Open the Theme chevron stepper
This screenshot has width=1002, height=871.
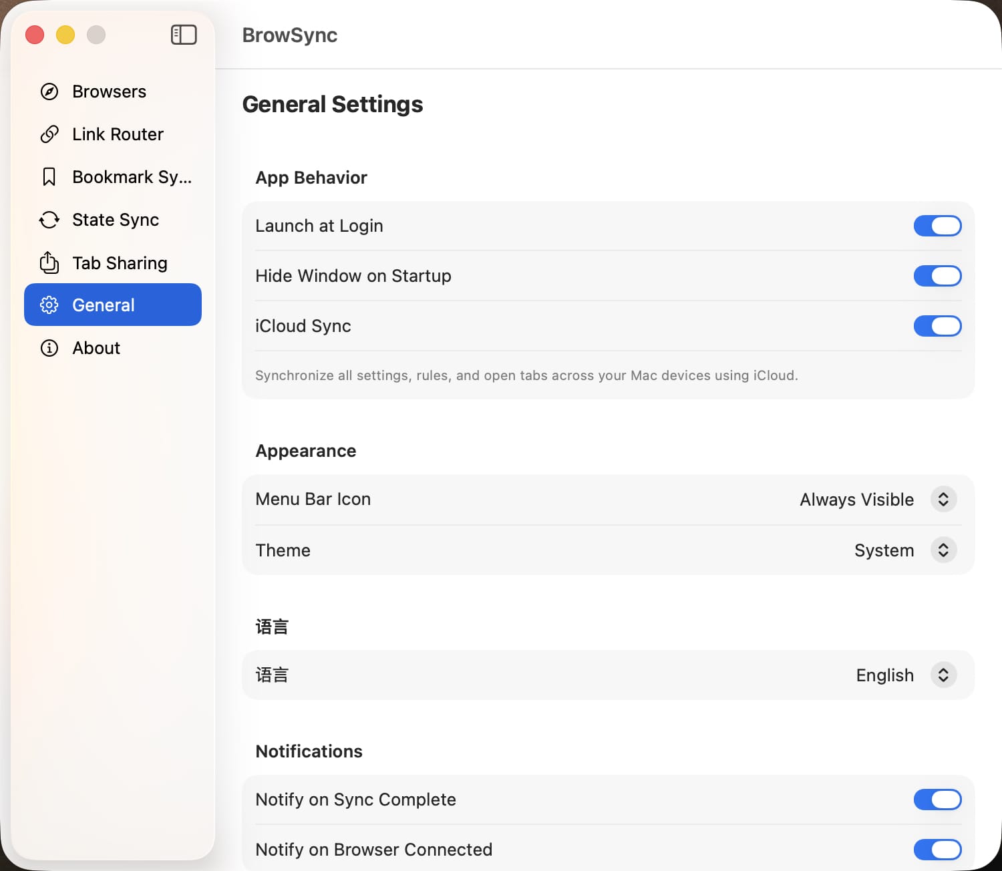tap(943, 550)
